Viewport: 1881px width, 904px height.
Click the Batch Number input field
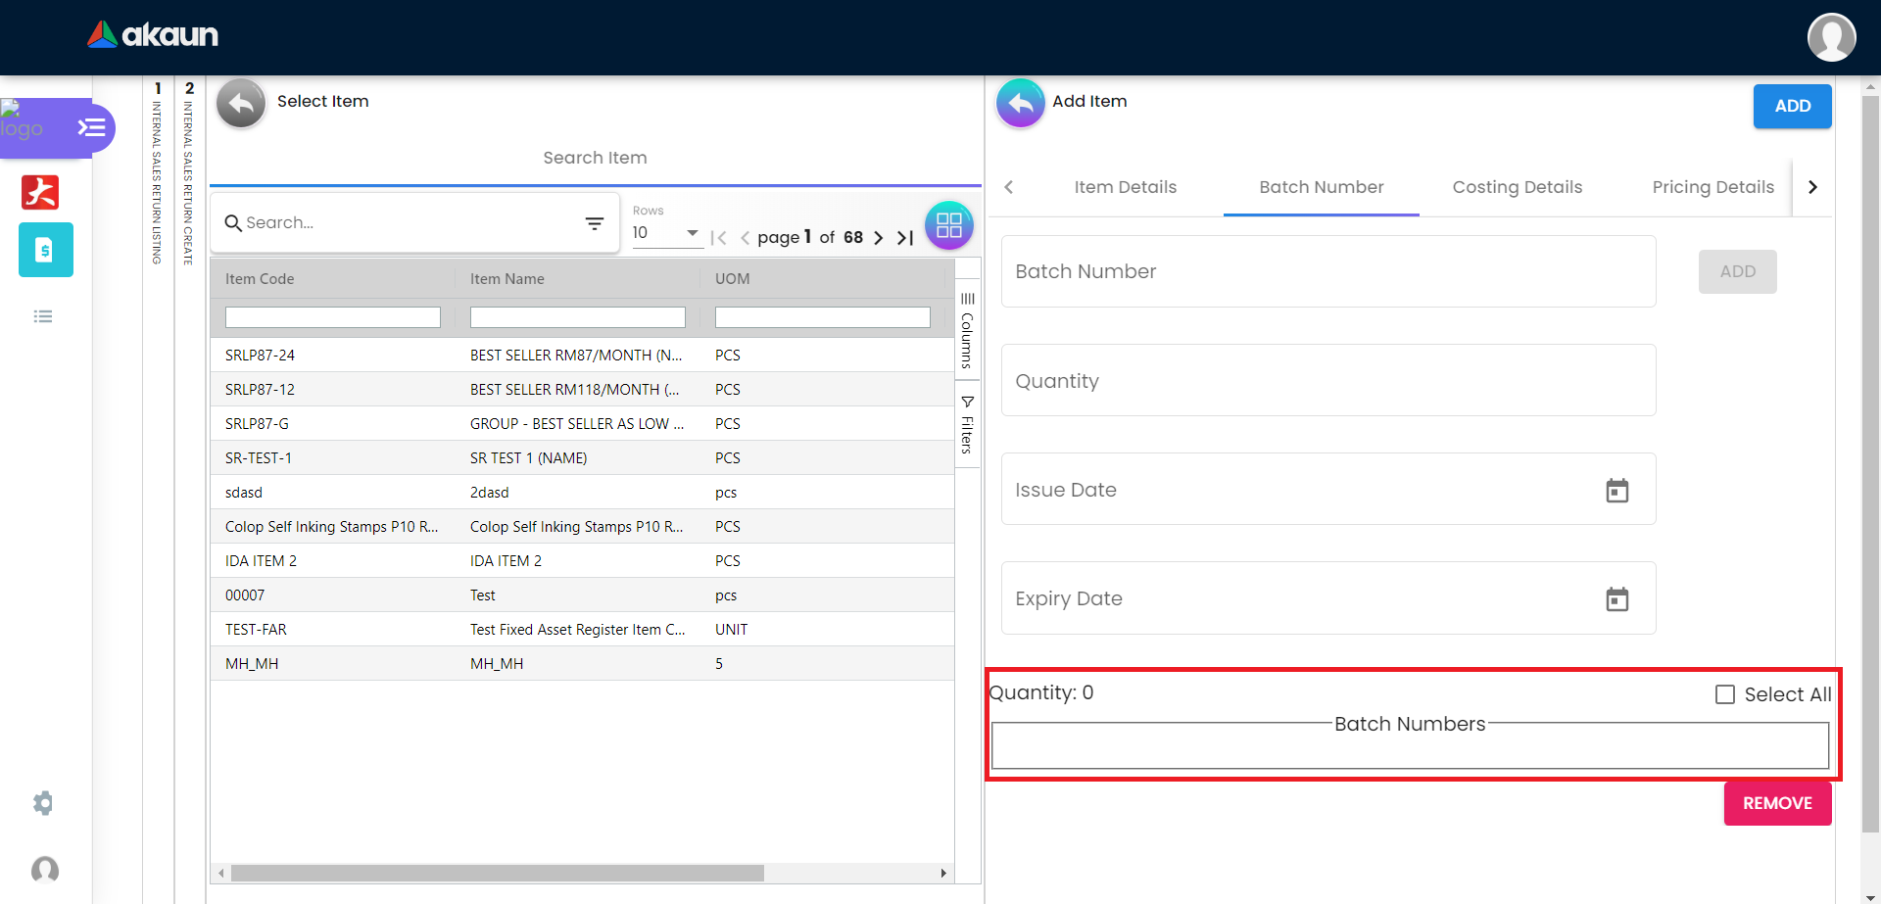1327,271
